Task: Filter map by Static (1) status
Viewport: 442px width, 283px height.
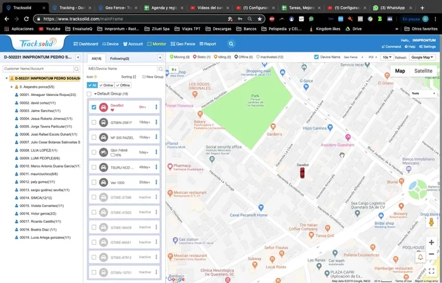Action: (202, 57)
